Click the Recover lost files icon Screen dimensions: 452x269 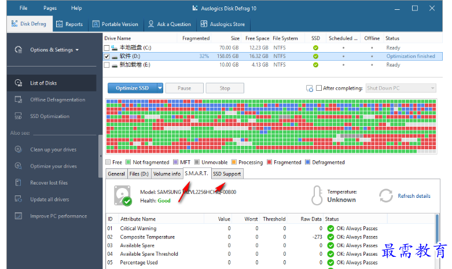click(x=19, y=182)
